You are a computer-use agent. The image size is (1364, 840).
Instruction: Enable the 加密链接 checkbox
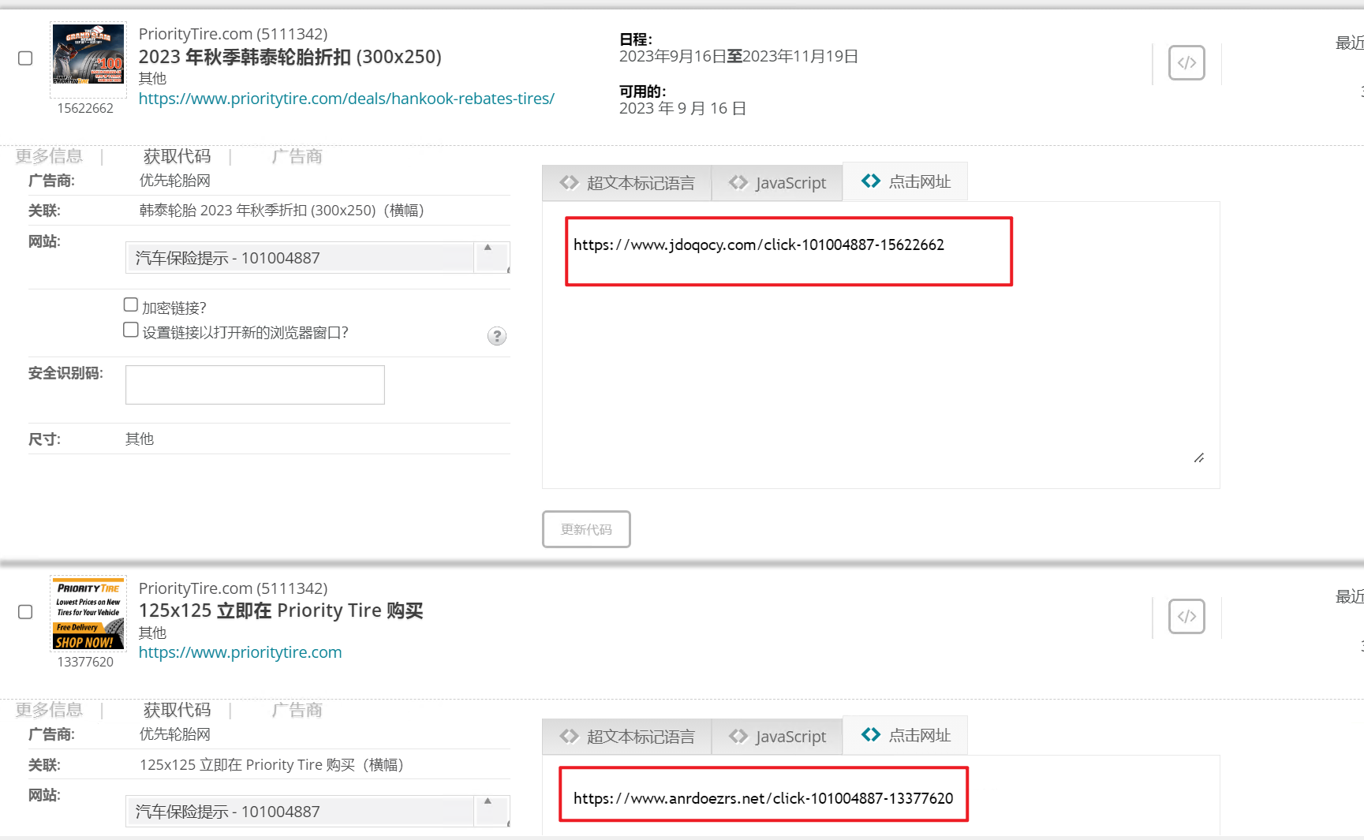tap(131, 304)
